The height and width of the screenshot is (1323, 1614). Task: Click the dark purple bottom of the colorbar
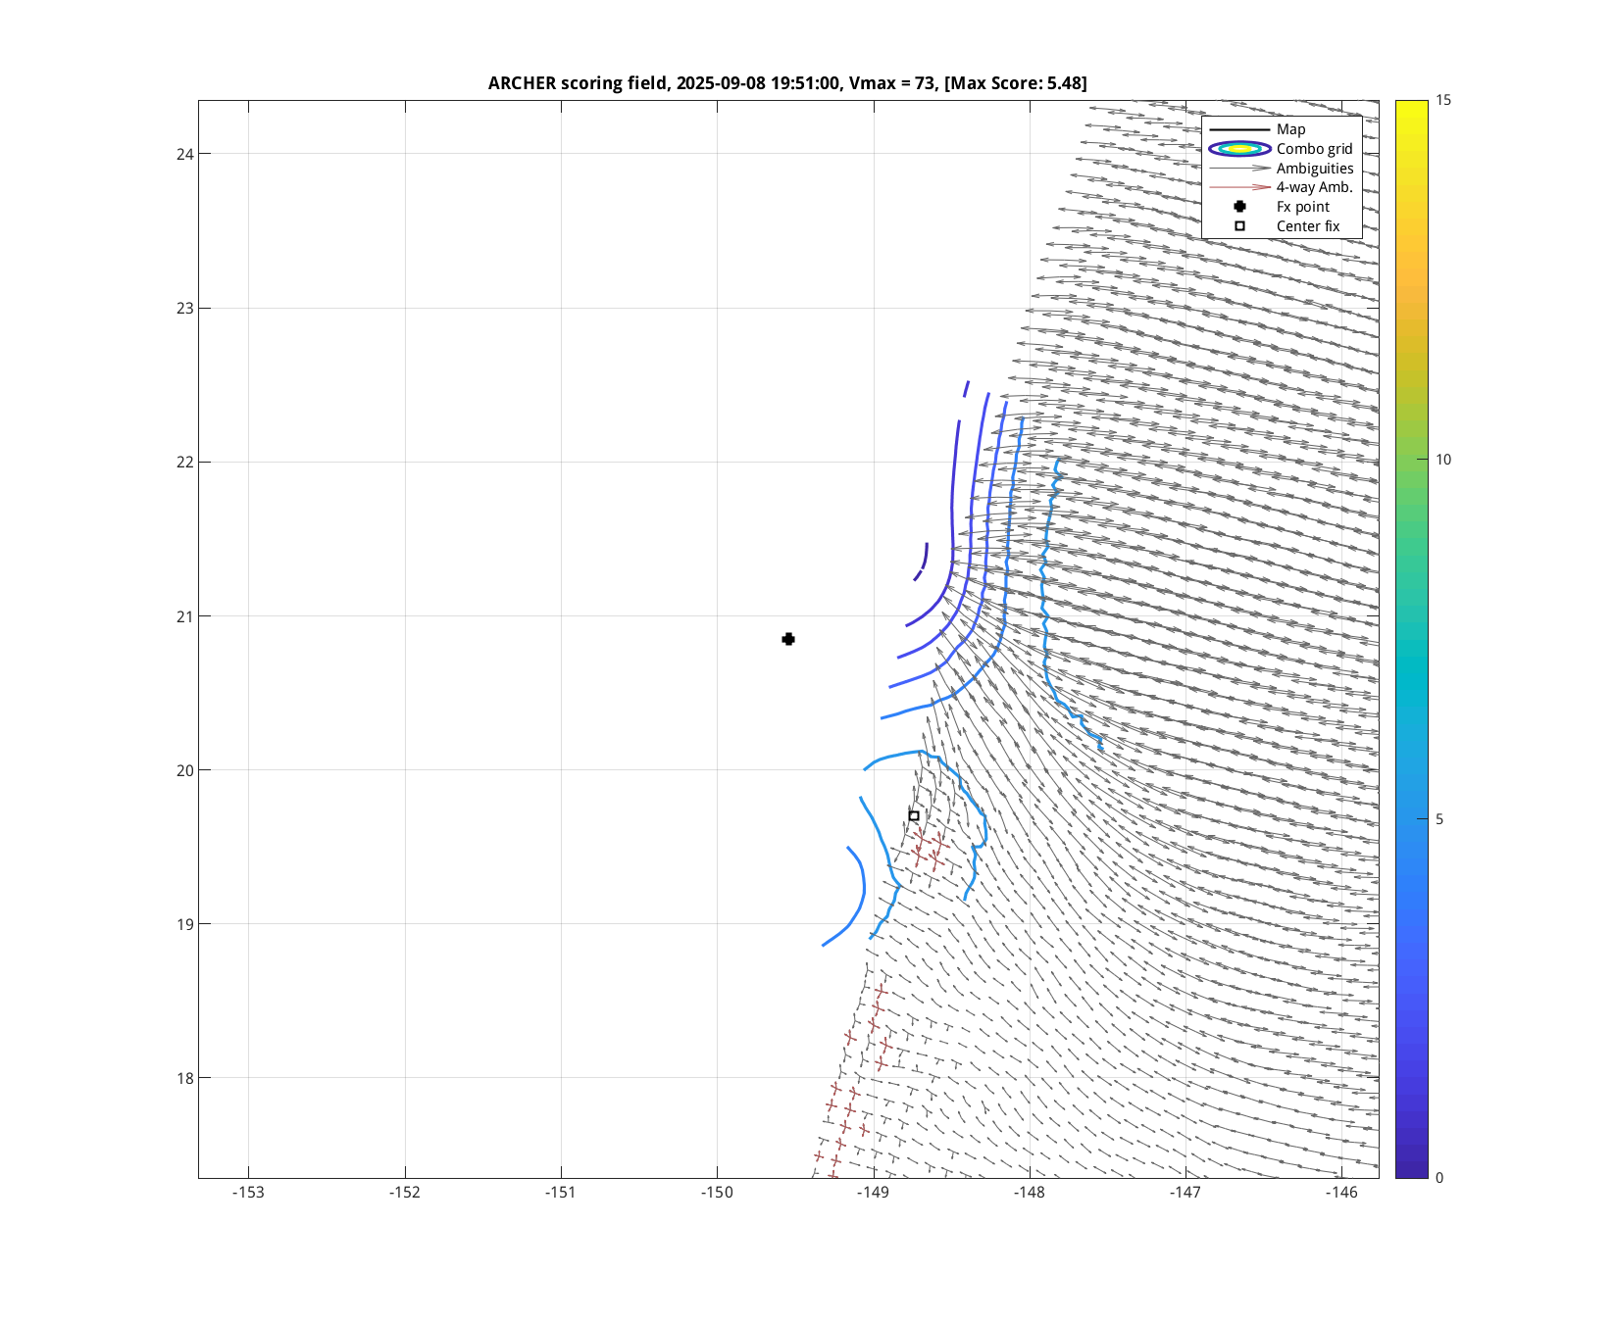tap(1411, 1171)
